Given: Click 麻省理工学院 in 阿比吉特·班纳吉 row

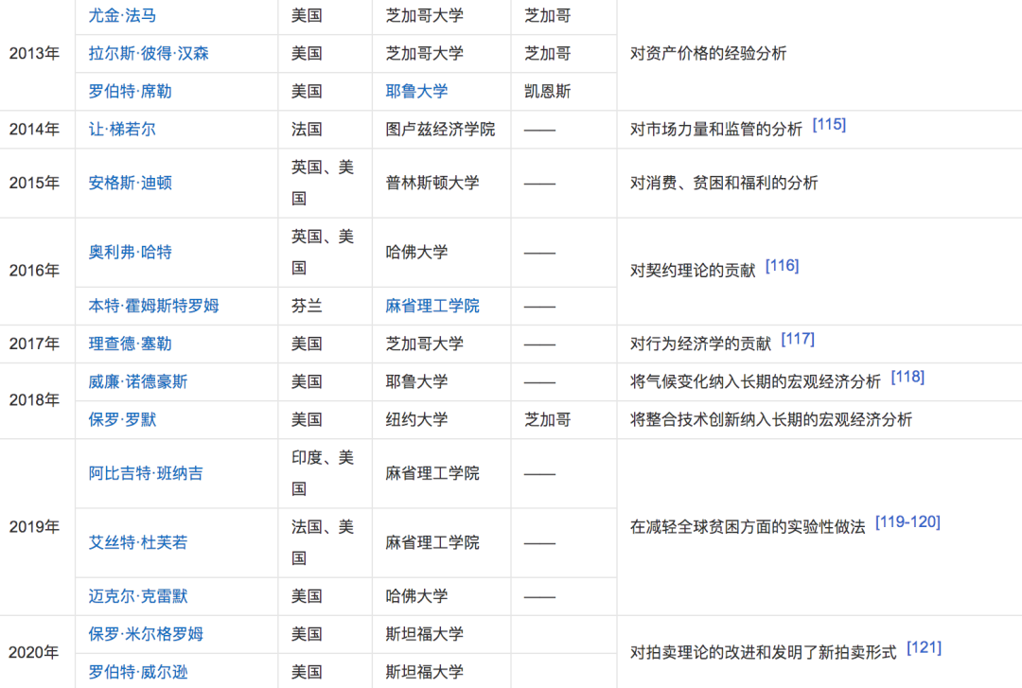Looking at the screenshot, I should point(432,473).
